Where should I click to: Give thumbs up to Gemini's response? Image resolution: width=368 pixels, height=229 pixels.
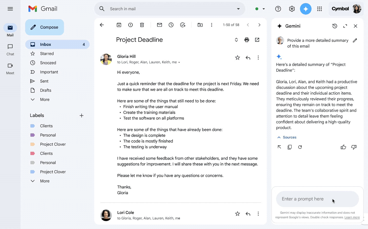(x=343, y=147)
